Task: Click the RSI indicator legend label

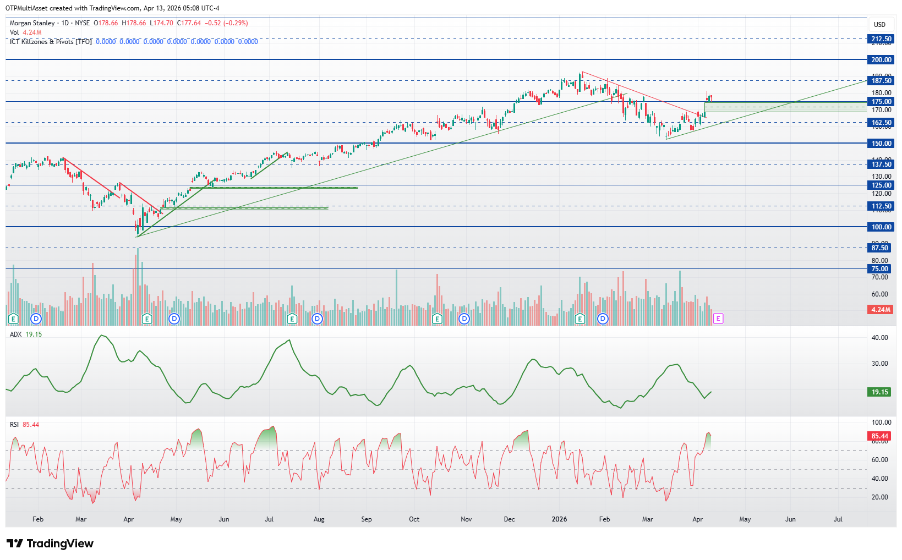Action: point(14,425)
